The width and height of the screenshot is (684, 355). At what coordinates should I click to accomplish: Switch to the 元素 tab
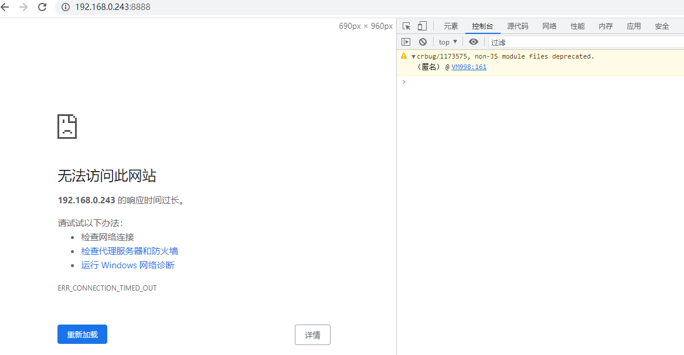(x=451, y=26)
